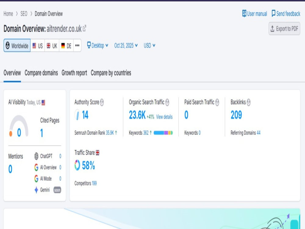Click the AI Overview mentions 0 count
305x229 pixels.
point(60,167)
